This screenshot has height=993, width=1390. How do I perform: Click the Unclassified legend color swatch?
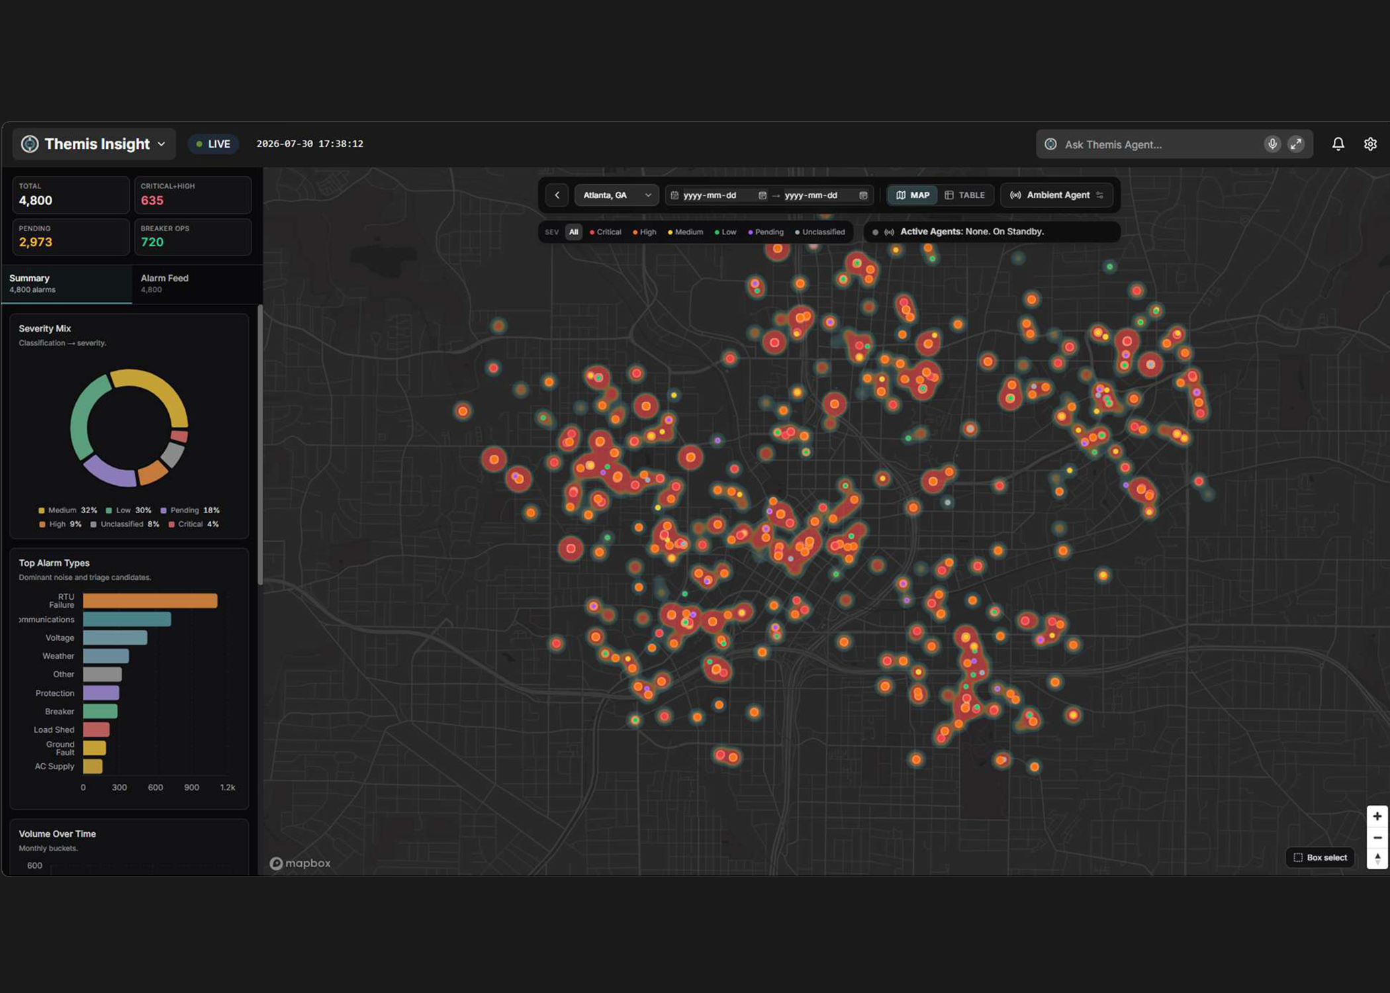93,524
